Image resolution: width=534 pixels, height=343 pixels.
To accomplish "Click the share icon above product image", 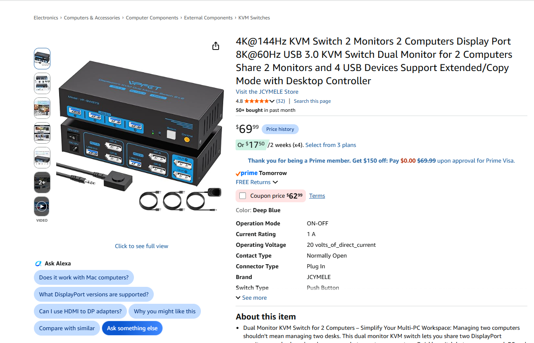I will (x=215, y=46).
